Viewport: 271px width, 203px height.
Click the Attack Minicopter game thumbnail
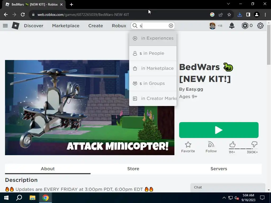(89, 108)
